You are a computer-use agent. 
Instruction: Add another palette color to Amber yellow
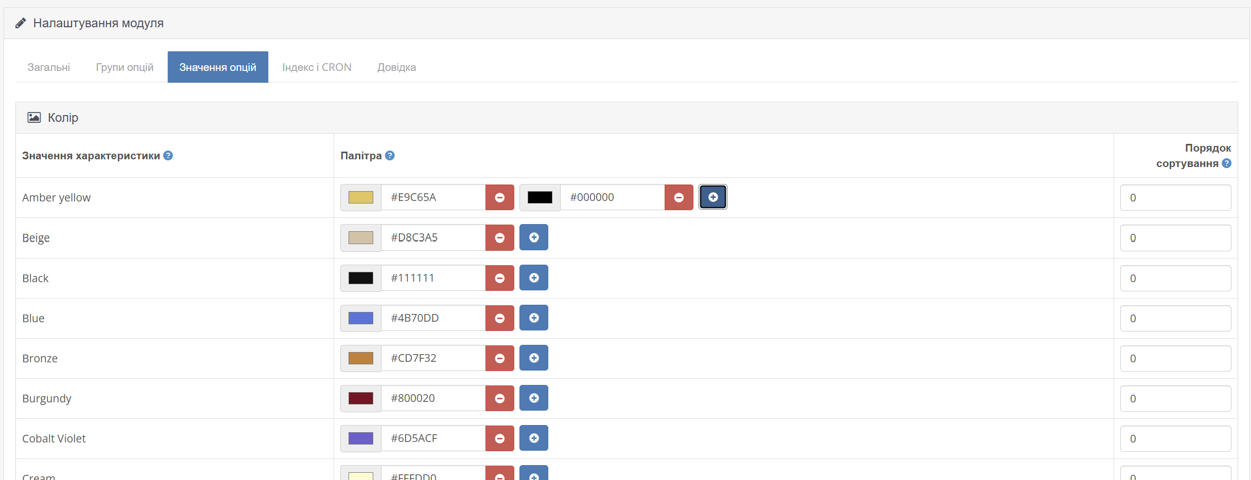click(x=713, y=197)
